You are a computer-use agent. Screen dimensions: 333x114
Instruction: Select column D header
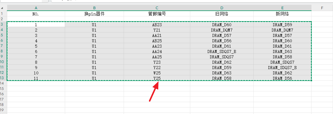(222, 8)
